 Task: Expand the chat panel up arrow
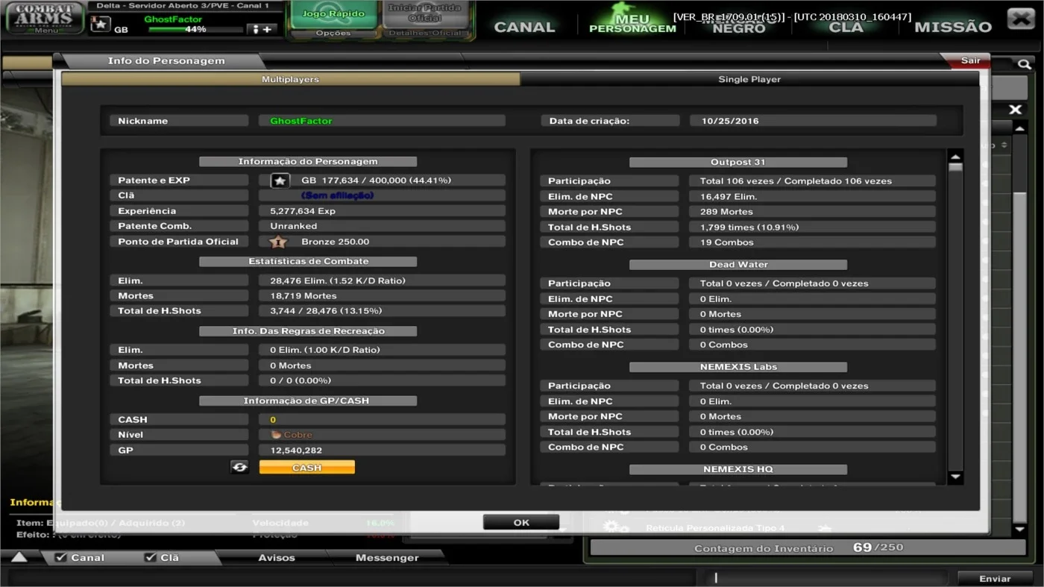(x=19, y=557)
